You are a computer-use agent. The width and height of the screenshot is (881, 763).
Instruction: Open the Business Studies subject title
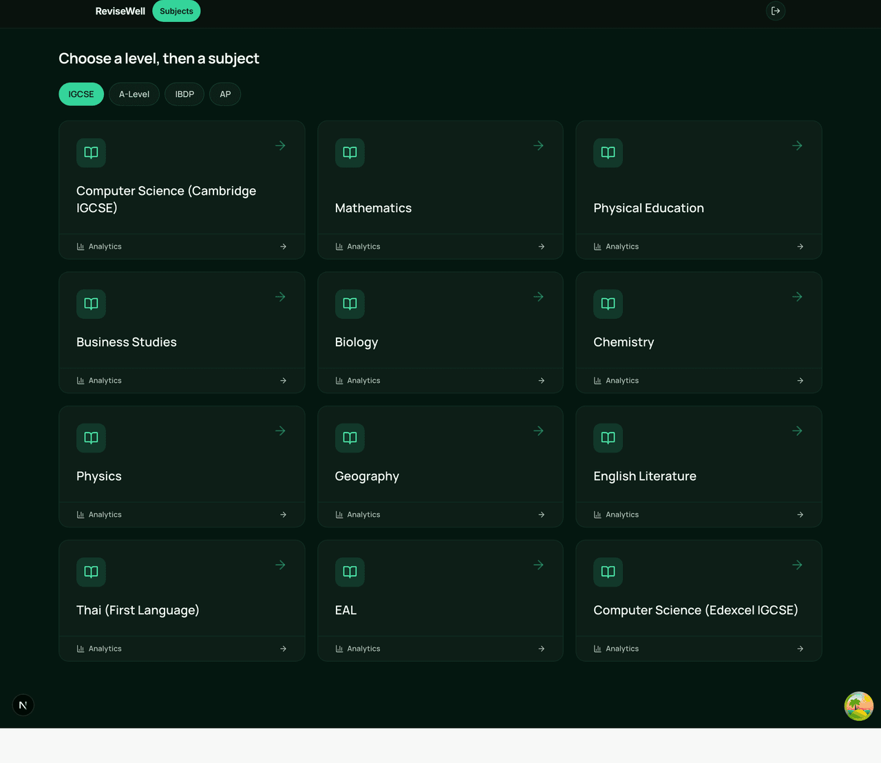pyautogui.click(x=127, y=342)
